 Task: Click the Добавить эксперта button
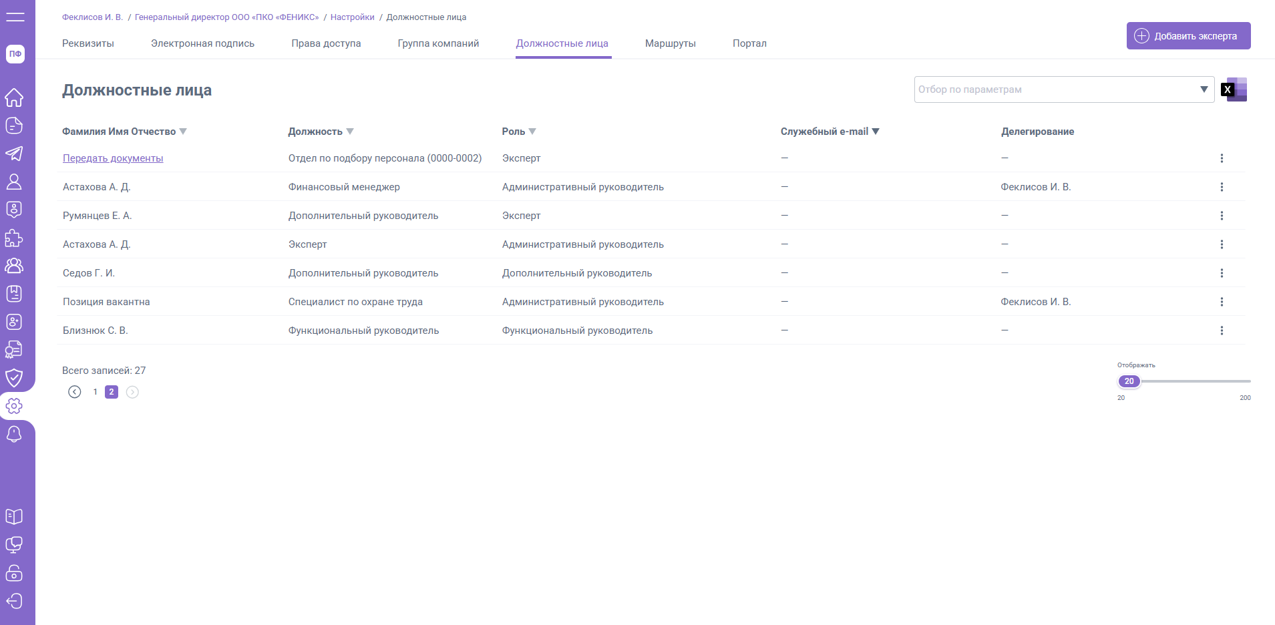(1189, 36)
